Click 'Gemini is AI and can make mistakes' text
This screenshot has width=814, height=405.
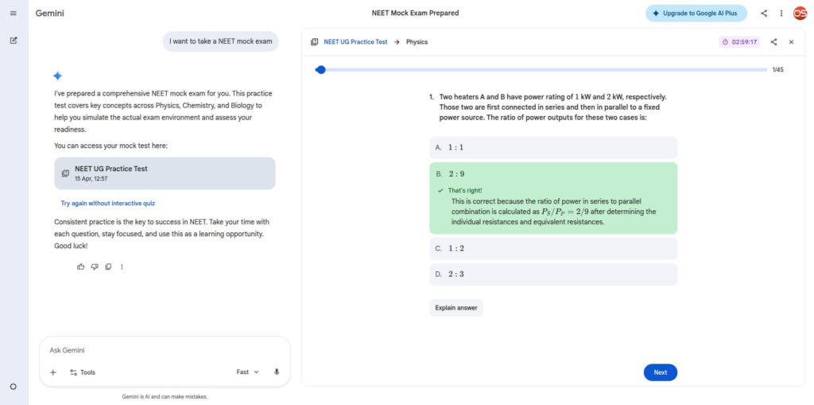pyautogui.click(x=165, y=397)
